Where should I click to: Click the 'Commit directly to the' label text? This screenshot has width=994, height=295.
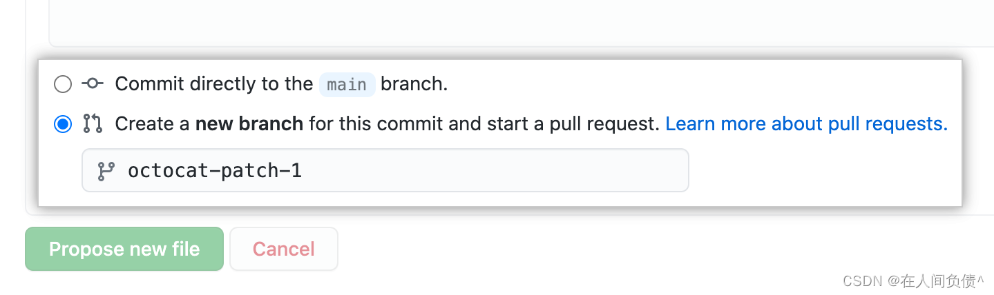tap(214, 84)
